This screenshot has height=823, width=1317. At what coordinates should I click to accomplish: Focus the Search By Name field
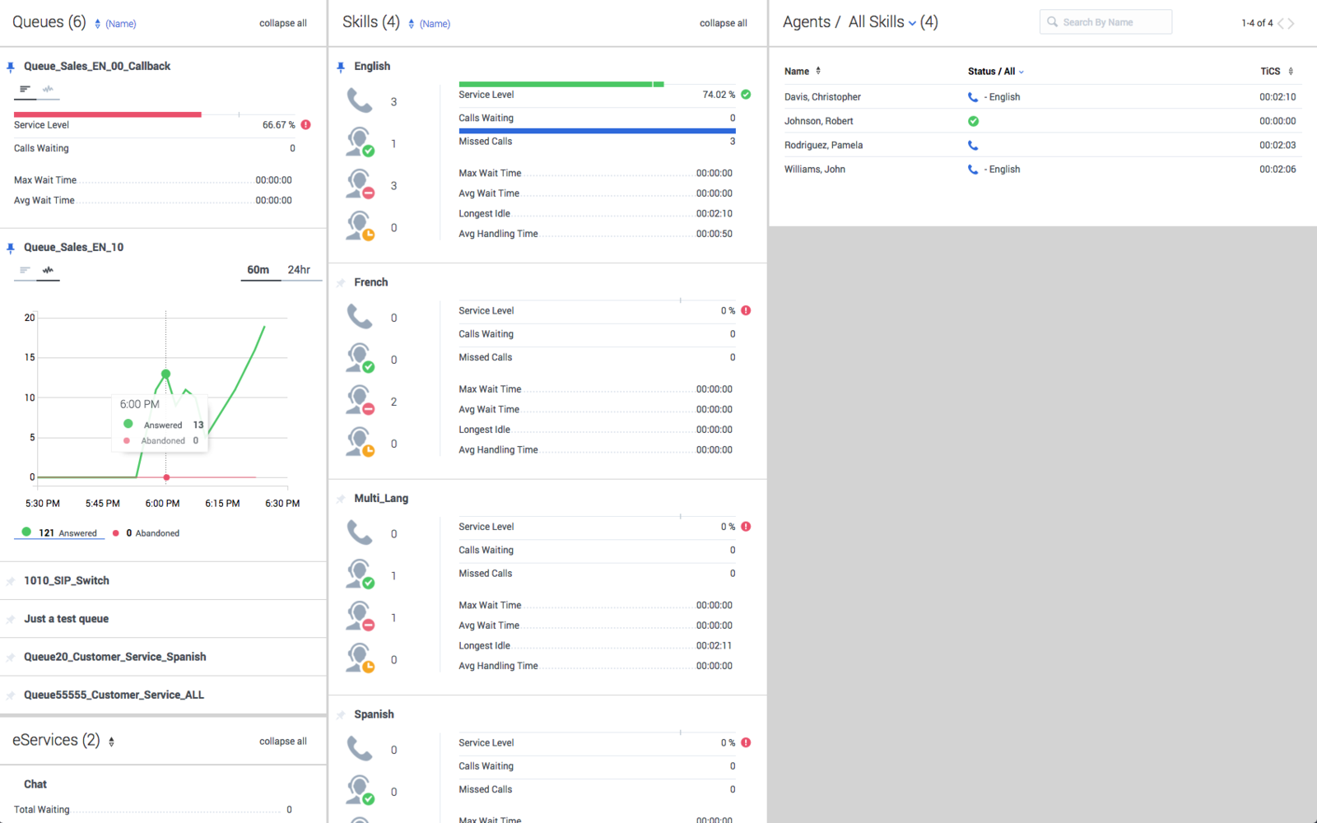1105,22
